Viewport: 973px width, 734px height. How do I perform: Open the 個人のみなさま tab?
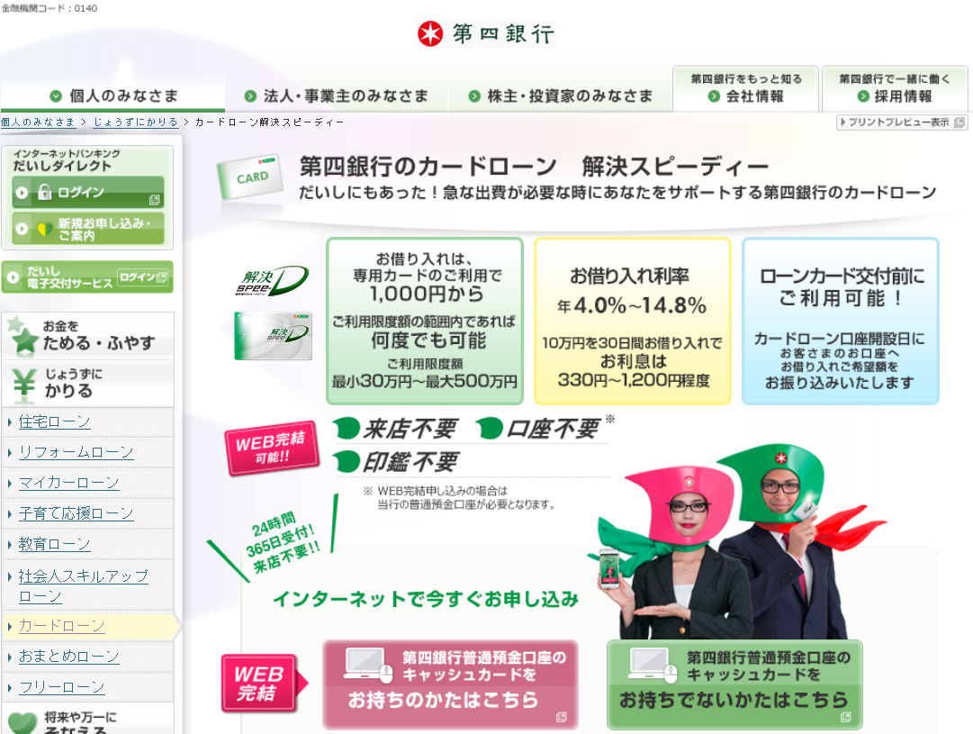point(113,95)
